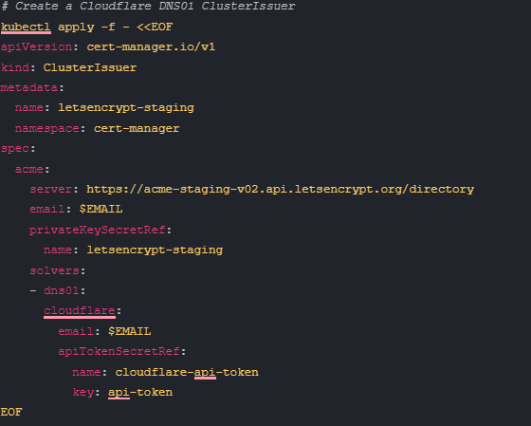Screen dimensions: 531x426
Task: Click the cloudflare-api-token name value
Action: point(187,373)
